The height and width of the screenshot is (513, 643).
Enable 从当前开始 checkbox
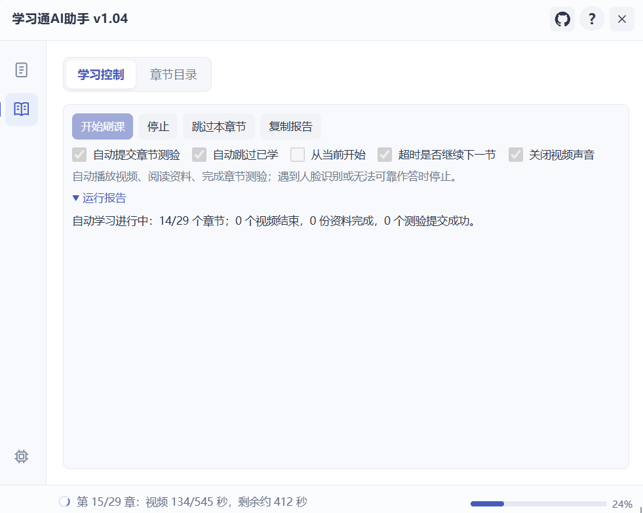[298, 155]
